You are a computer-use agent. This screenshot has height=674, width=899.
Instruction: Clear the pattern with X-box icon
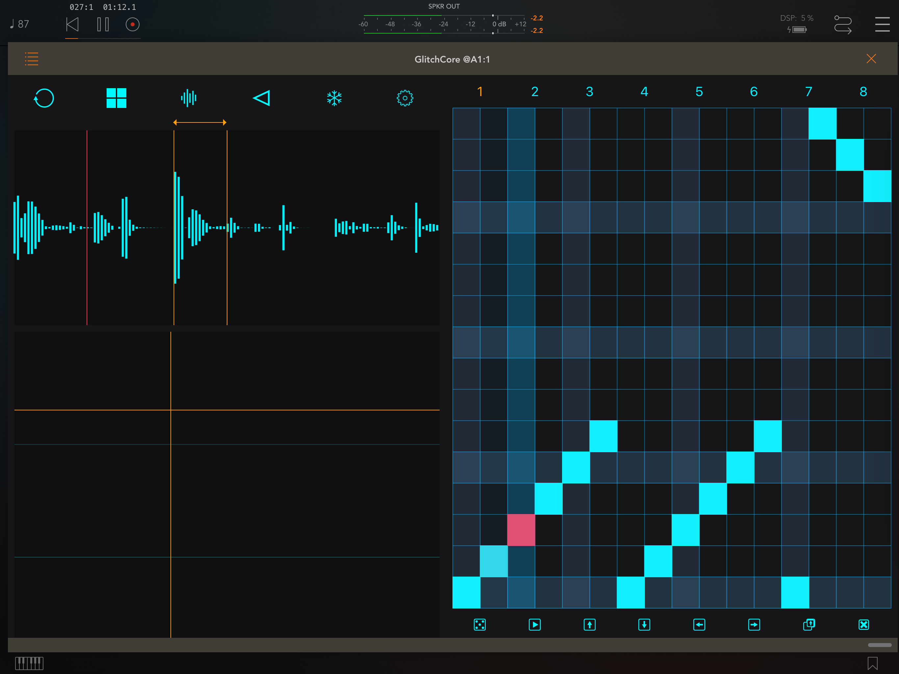[x=864, y=624]
